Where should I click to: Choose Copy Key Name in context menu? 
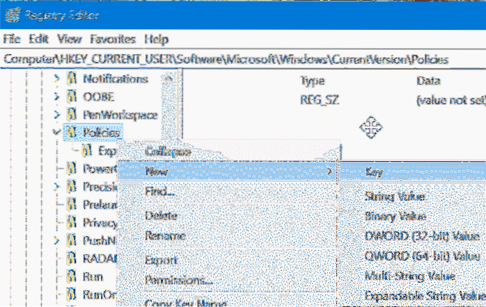tap(186, 303)
